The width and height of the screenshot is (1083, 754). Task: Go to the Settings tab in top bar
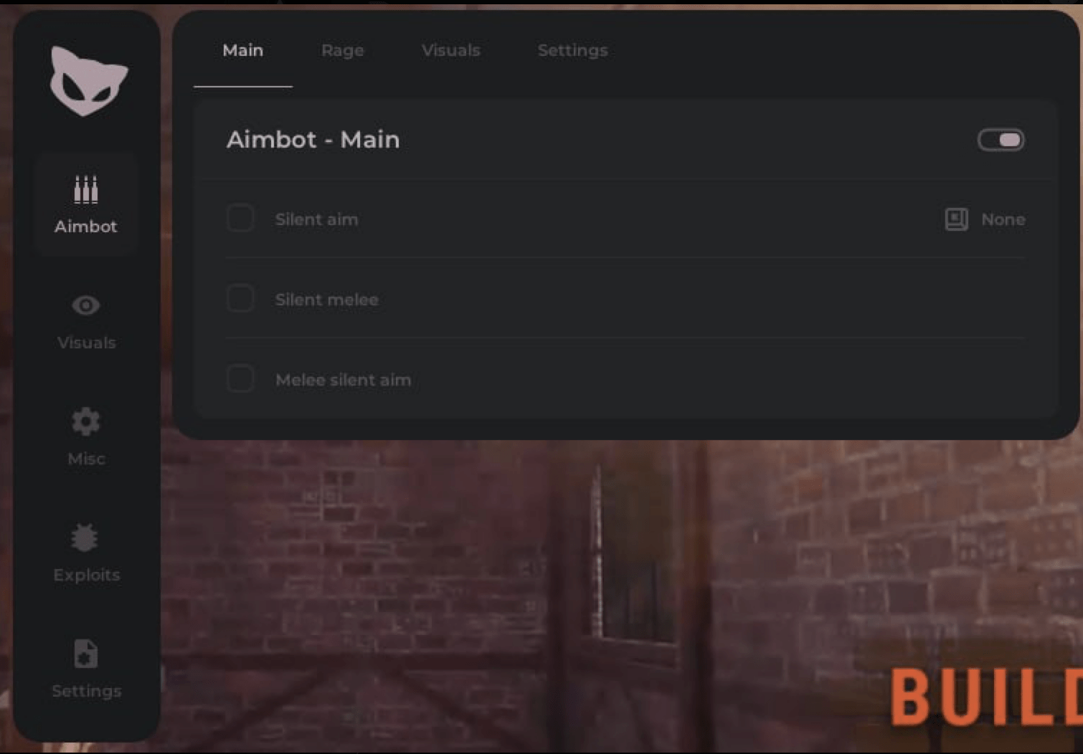(x=572, y=50)
